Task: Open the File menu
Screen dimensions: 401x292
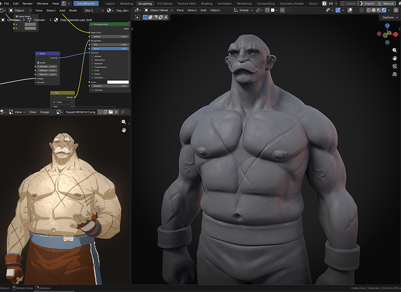Action: 6,4
